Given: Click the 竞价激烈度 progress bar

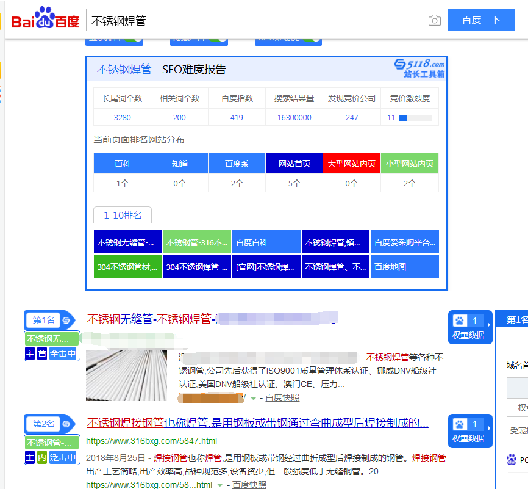Looking at the screenshot, I should [x=415, y=118].
